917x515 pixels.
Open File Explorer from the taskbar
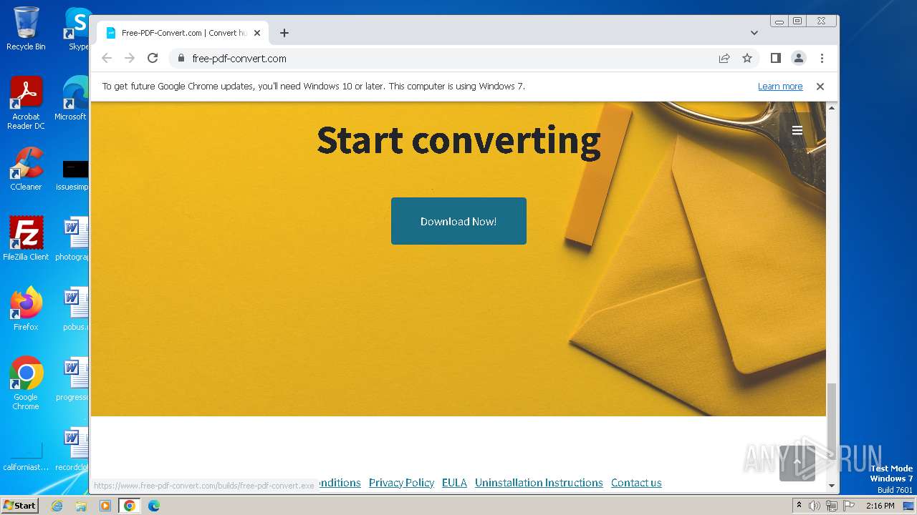81,505
